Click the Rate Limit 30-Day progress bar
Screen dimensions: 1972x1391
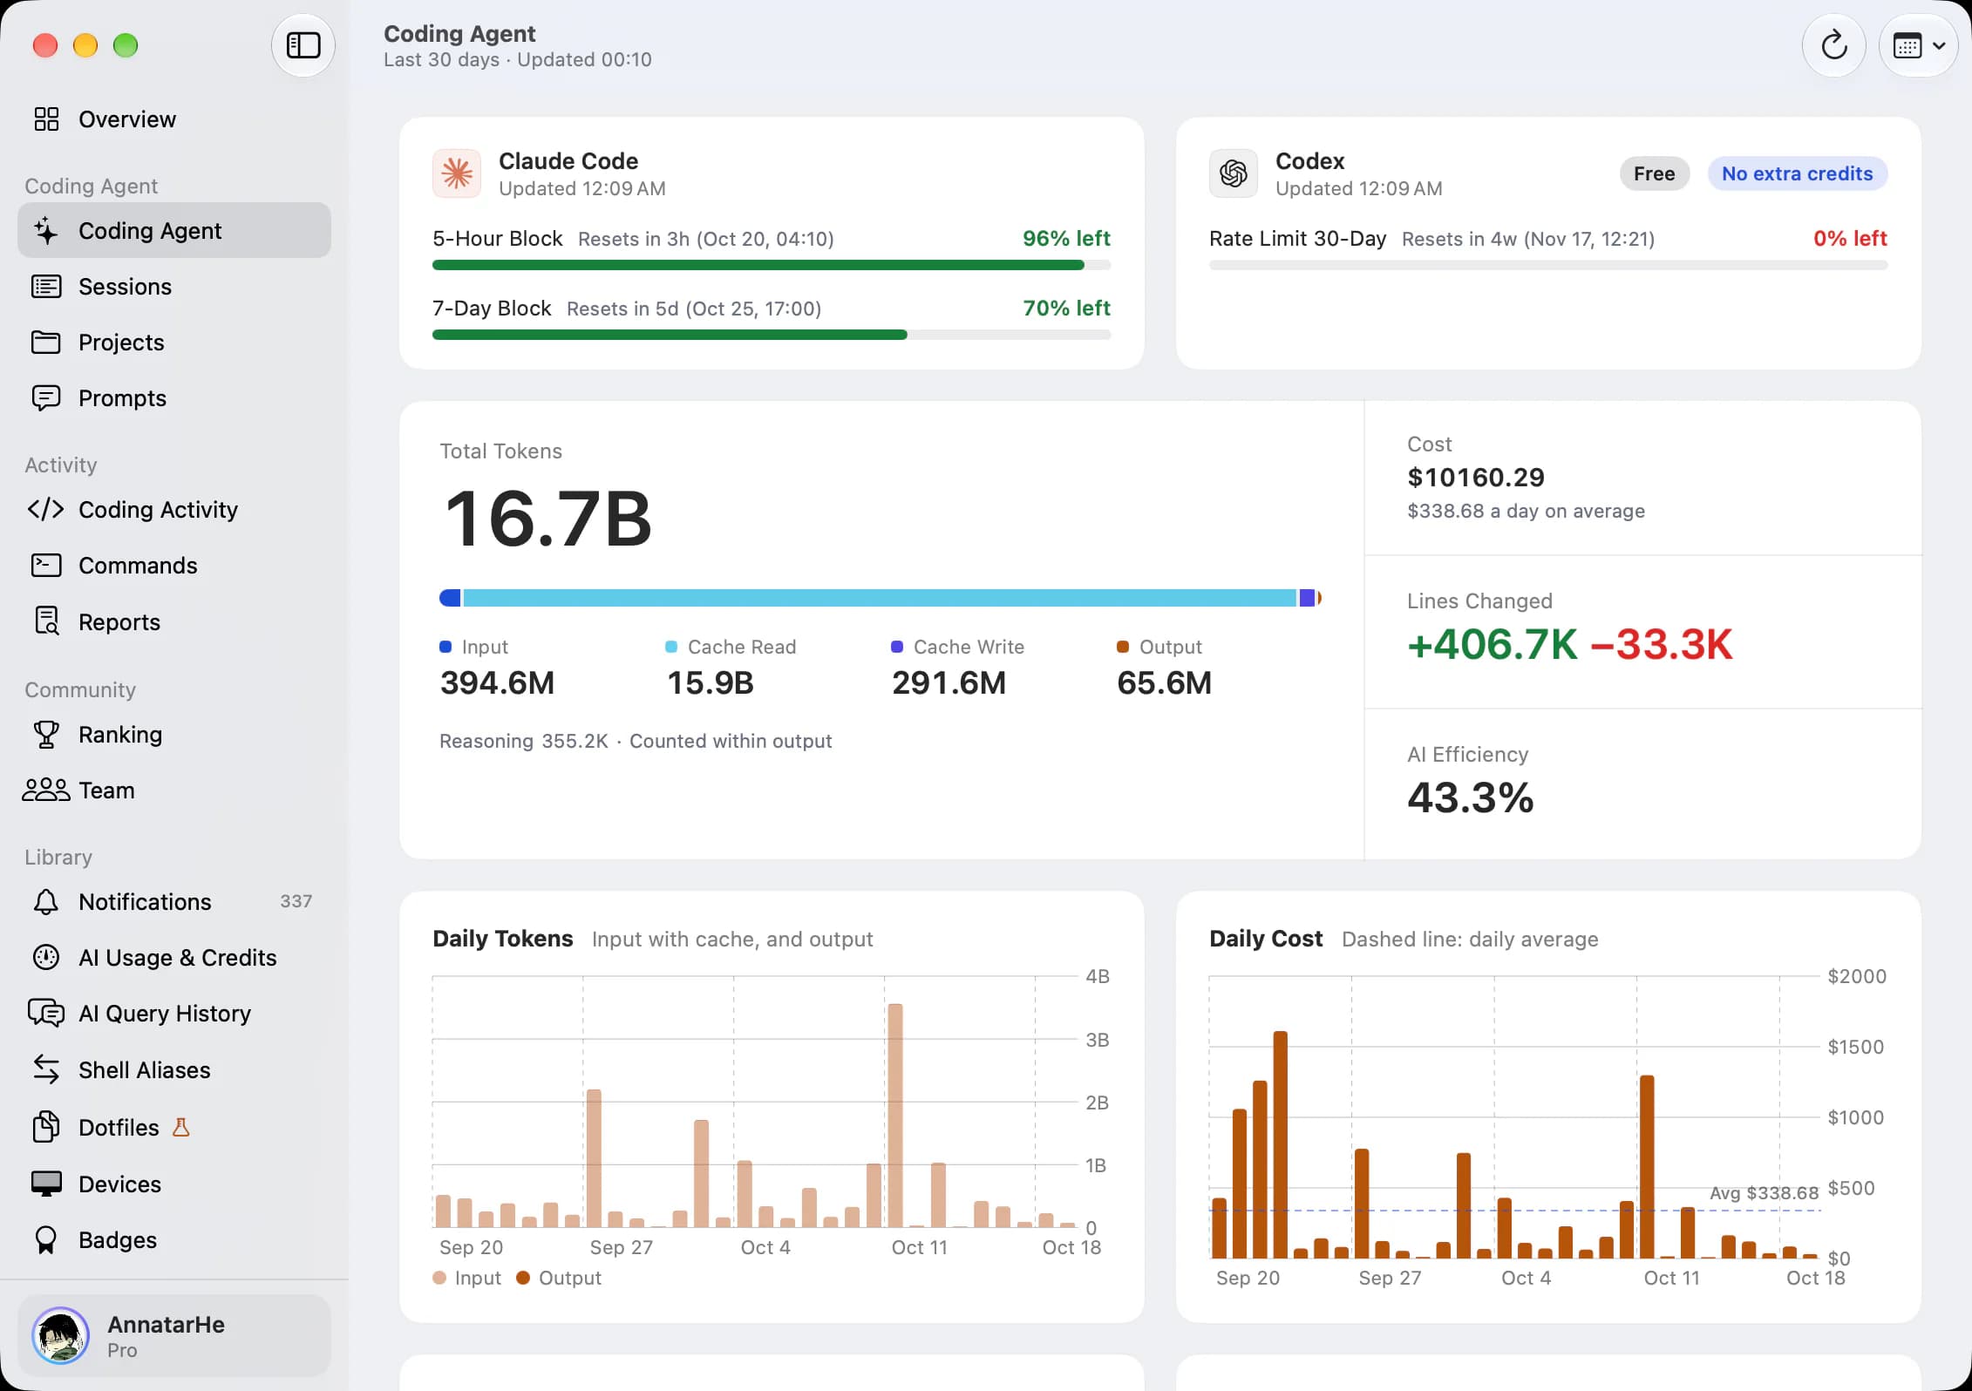[x=1548, y=265]
